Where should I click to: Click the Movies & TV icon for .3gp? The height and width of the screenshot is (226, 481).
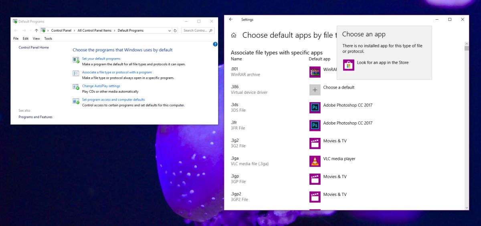pyautogui.click(x=315, y=179)
